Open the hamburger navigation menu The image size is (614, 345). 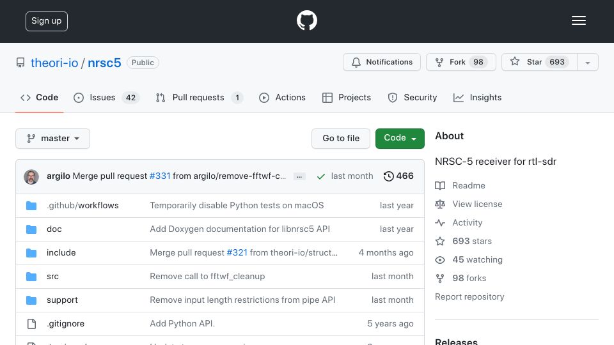(x=578, y=20)
